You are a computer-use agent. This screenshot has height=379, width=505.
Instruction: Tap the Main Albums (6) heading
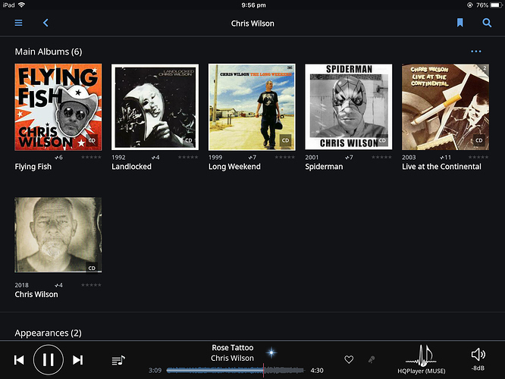point(49,52)
